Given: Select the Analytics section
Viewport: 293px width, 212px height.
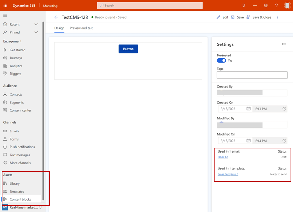Looking at the screenshot, I should [16, 66].
